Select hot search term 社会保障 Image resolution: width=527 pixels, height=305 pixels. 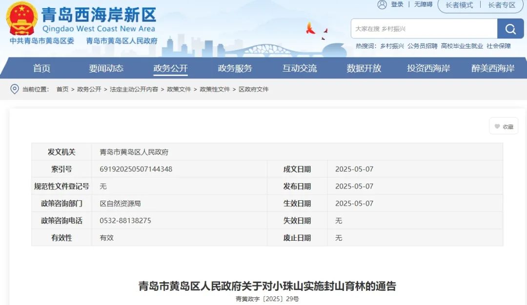pyautogui.click(x=498, y=46)
